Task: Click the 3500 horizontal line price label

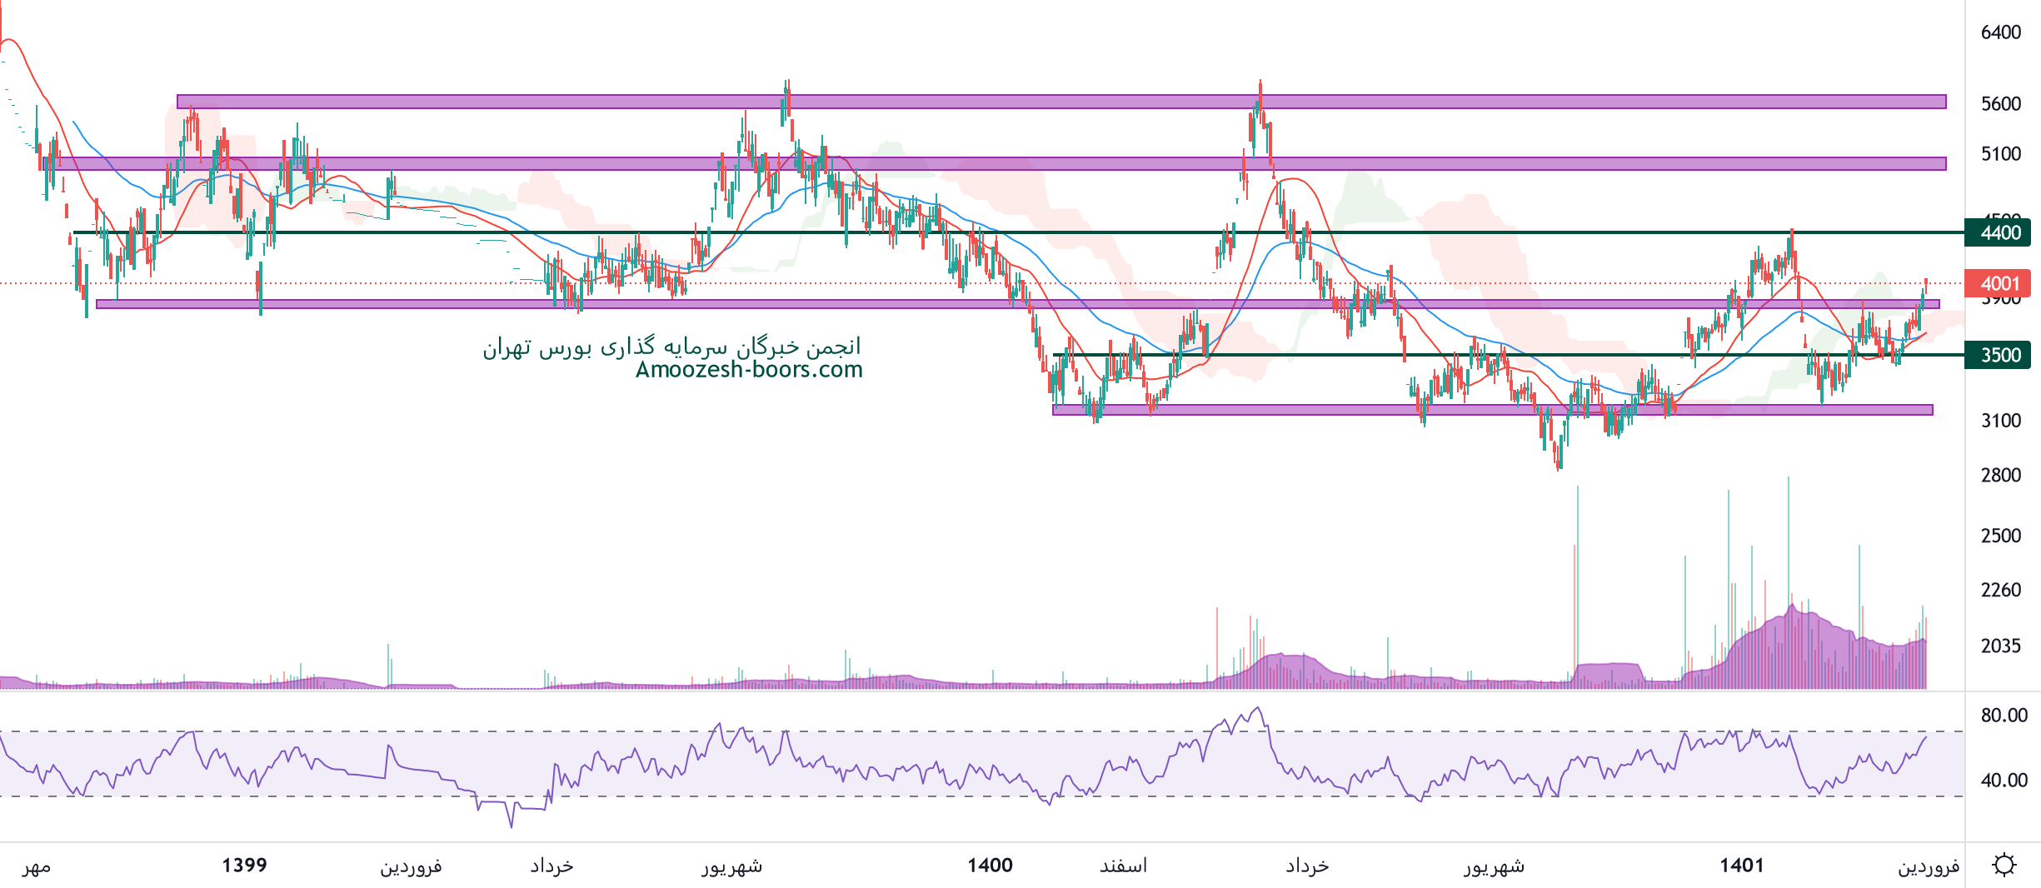Action: tap(1999, 355)
